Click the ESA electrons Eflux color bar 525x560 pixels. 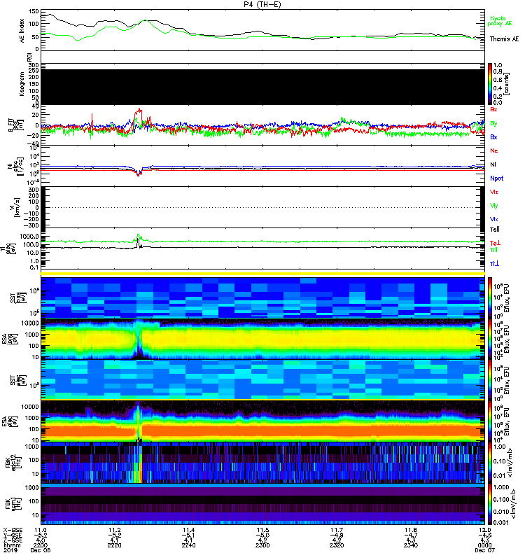click(489, 421)
